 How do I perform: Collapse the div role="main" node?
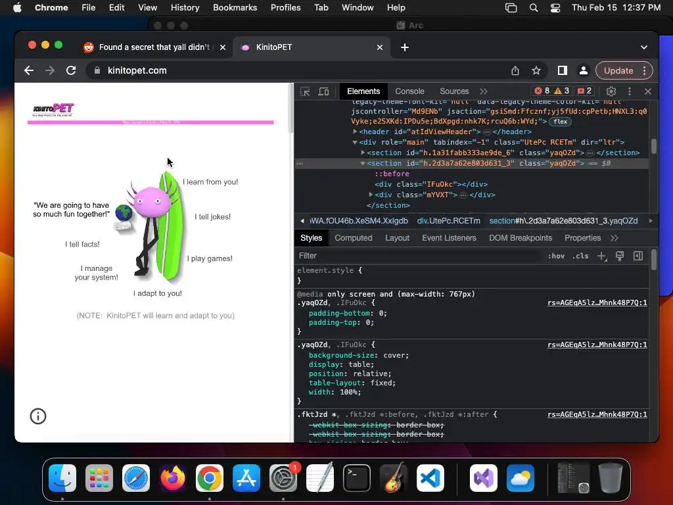(x=355, y=142)
